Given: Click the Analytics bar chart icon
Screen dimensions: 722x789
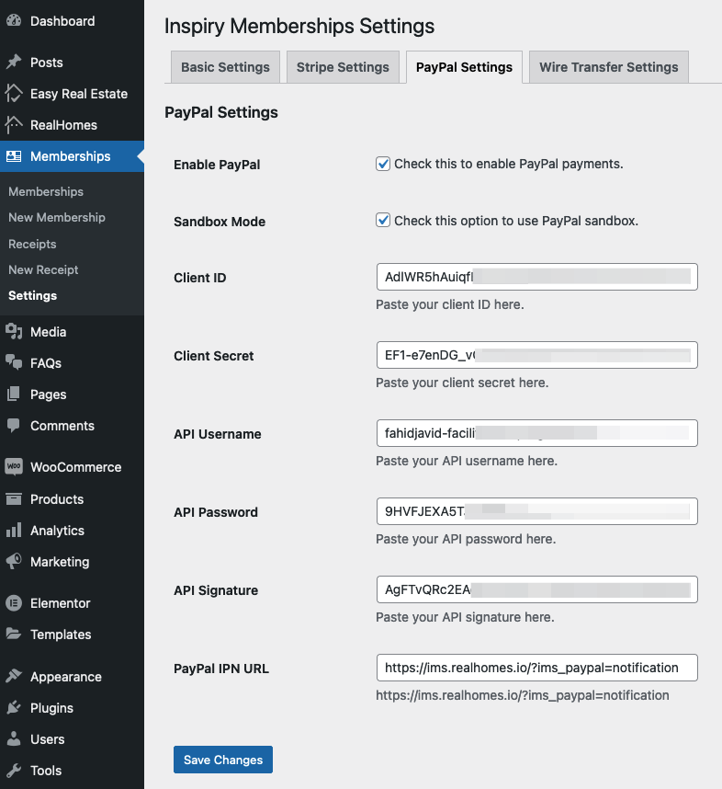Looking at the screenshot, I should (14, 530).
